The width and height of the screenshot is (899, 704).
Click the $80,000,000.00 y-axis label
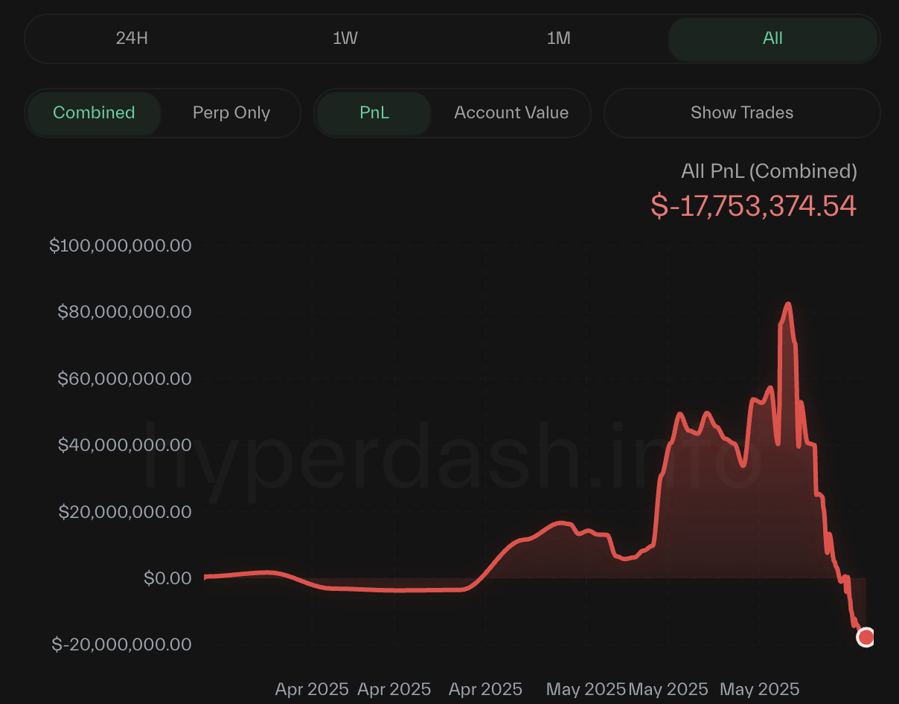(x=124, y=312)
